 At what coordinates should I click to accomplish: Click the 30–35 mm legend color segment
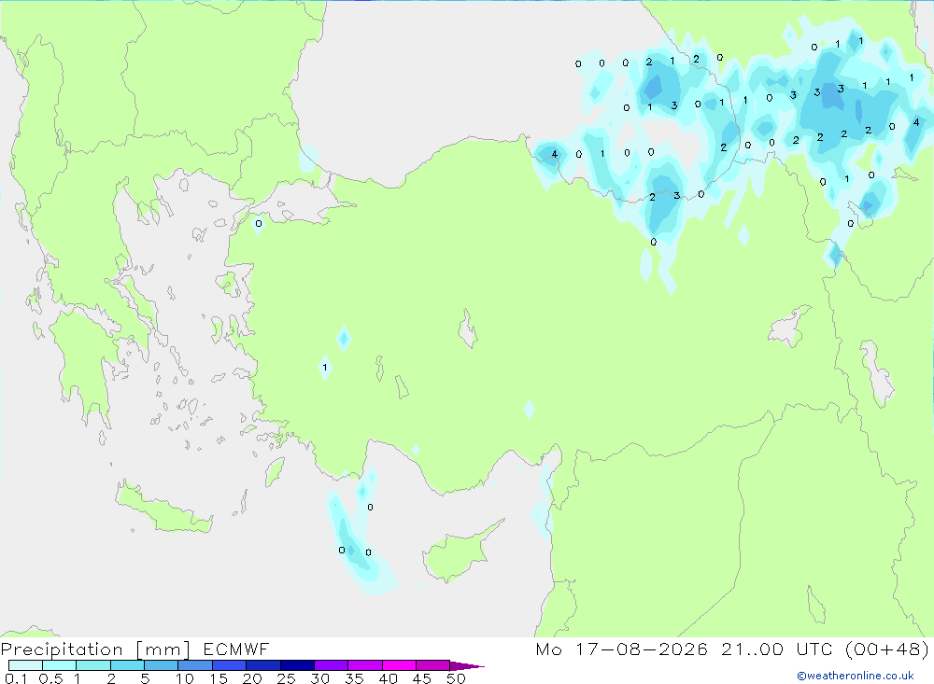[331, 665]
